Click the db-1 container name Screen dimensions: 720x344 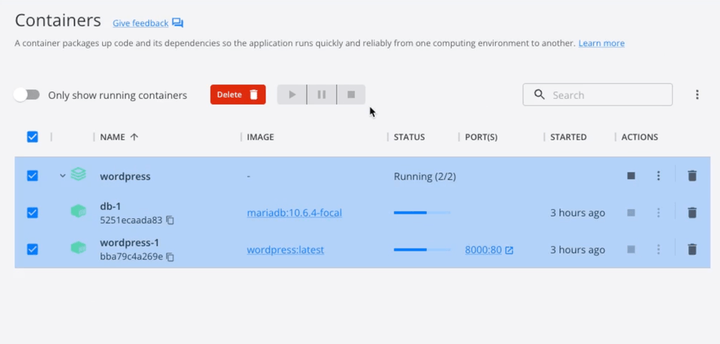pos(110,206)
